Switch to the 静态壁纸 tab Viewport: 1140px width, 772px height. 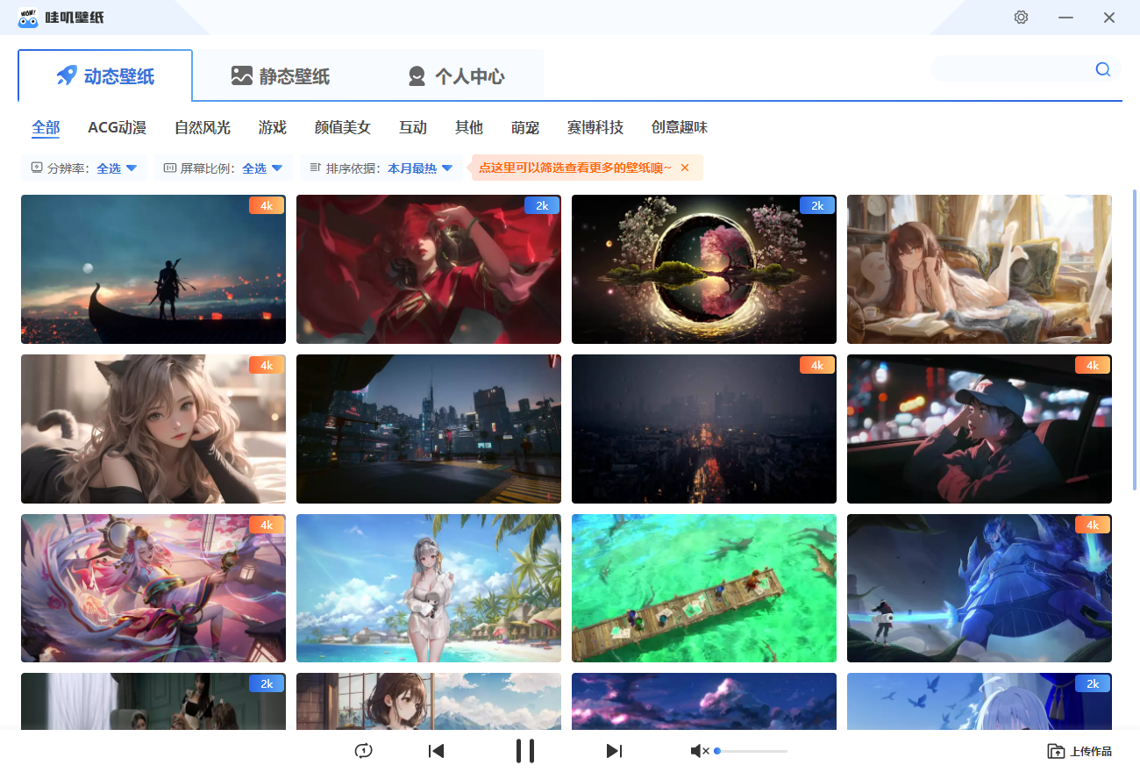[280, 75]
